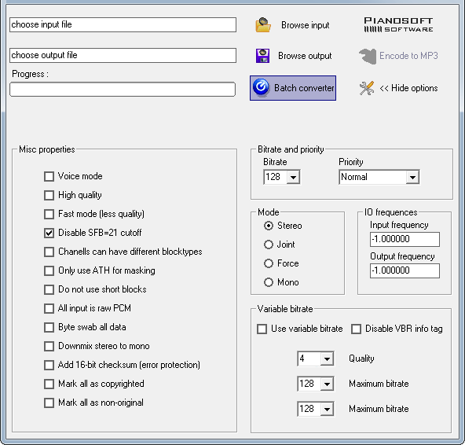Check Mark all as copyrighted
Image resolution: width=465 pixels, height=445 pixels.
point(49,384)
